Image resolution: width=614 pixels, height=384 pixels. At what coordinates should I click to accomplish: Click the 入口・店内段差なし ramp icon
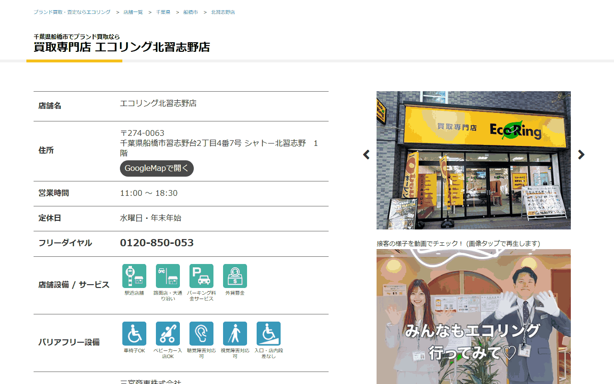point(269,334)
